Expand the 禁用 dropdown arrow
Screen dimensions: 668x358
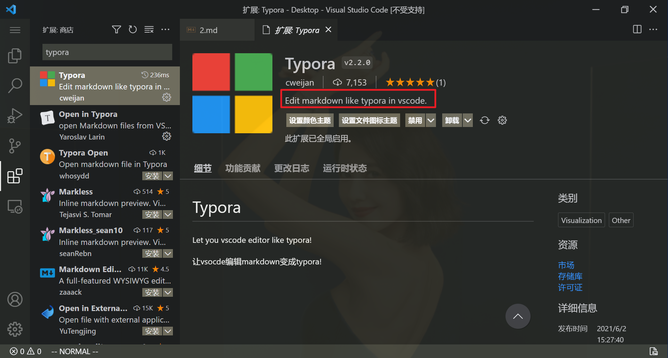pyautogui.click(x=431, y=120)
